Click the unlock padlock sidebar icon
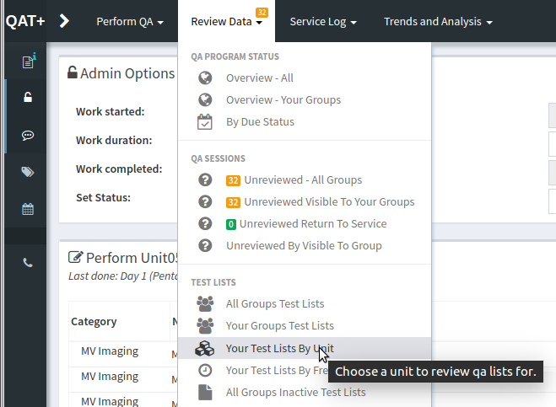Viewport: 556px width, 407px height. 28,97
